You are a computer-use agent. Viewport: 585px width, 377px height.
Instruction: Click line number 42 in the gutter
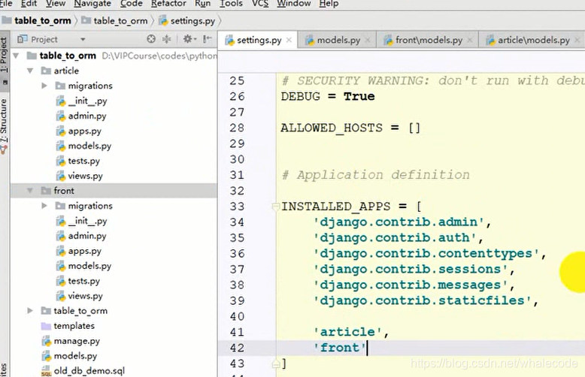[x=237, y=348]
